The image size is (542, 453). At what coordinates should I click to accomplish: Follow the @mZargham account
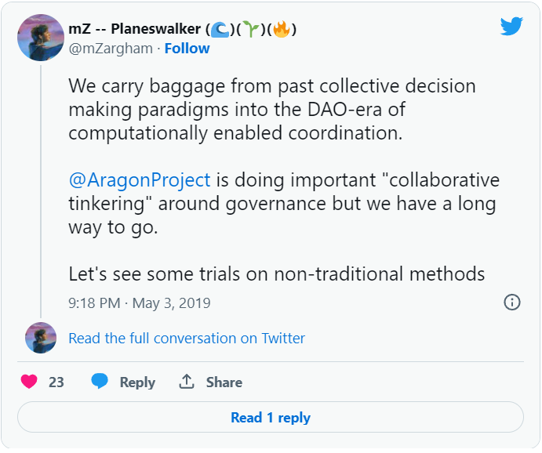coord(187,49)
